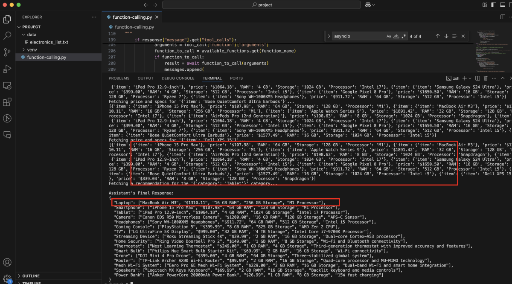Go to previous find match
Image resolution: width=512 pixels, height=284 pixels.
[438, 36]
